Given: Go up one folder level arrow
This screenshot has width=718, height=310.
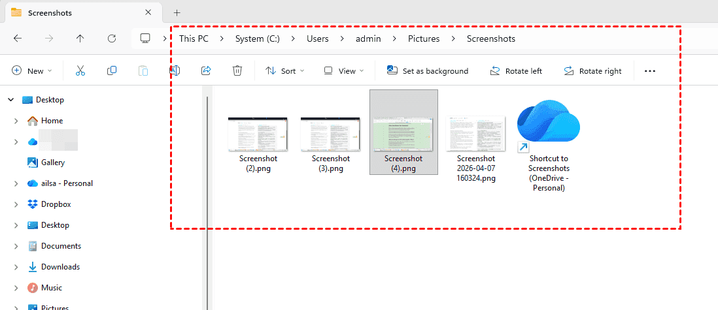Looking at the screenshot, I should click(80, 39).
